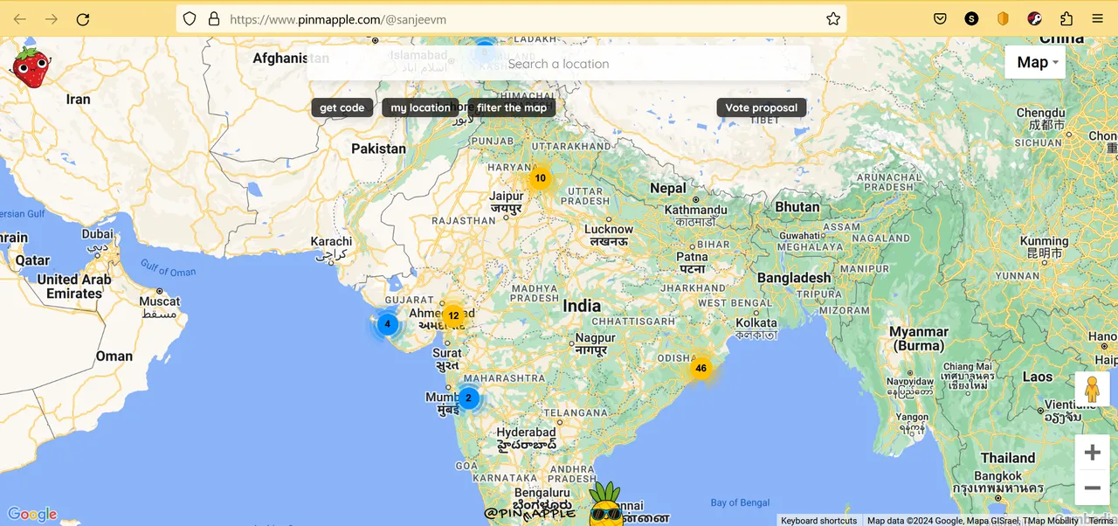Viewport: 1118px width, 526px height.
Task: Click the Bangladesh country label
Action: pos(794,278)
